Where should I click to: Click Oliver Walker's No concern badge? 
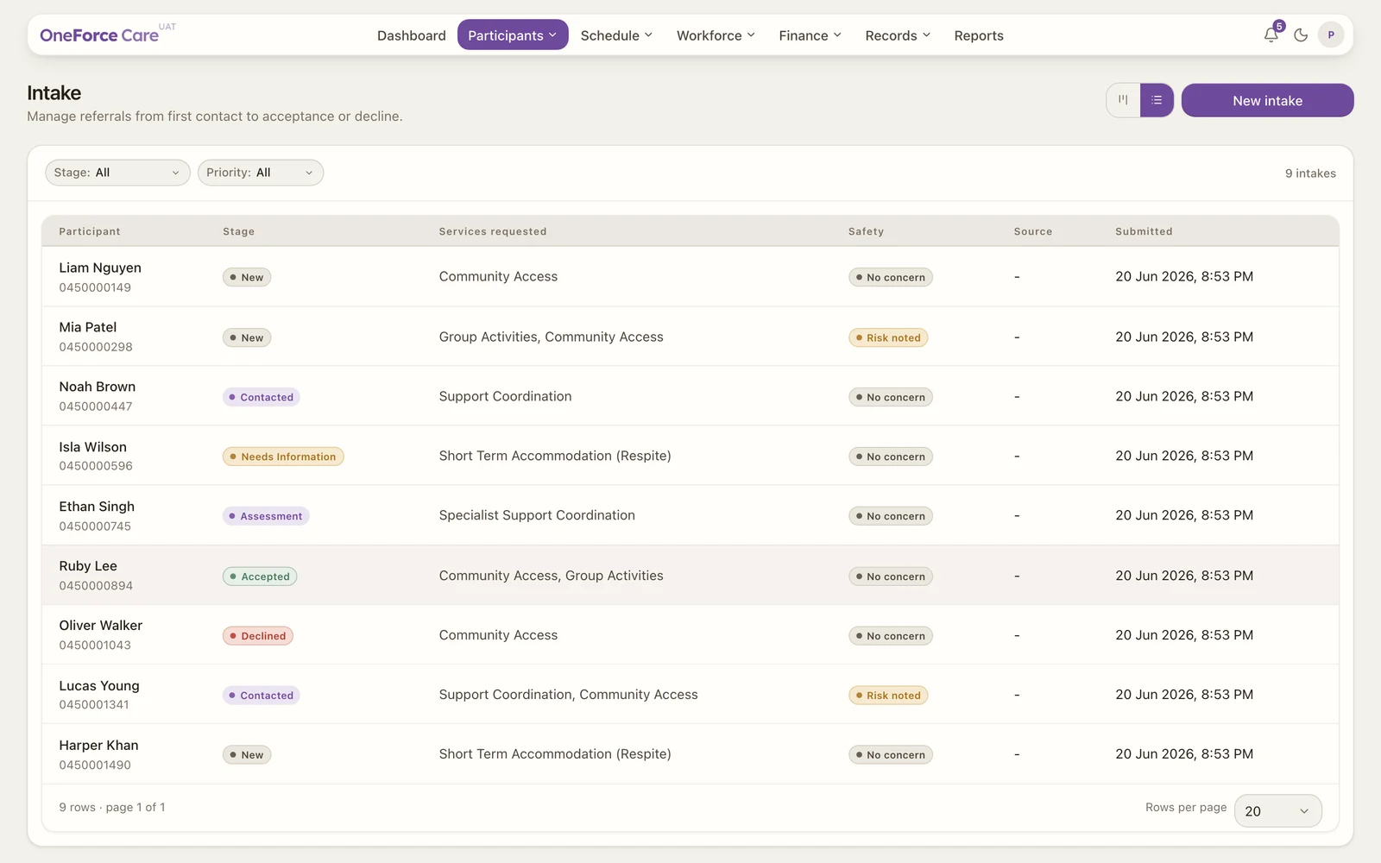pos(891,636)
